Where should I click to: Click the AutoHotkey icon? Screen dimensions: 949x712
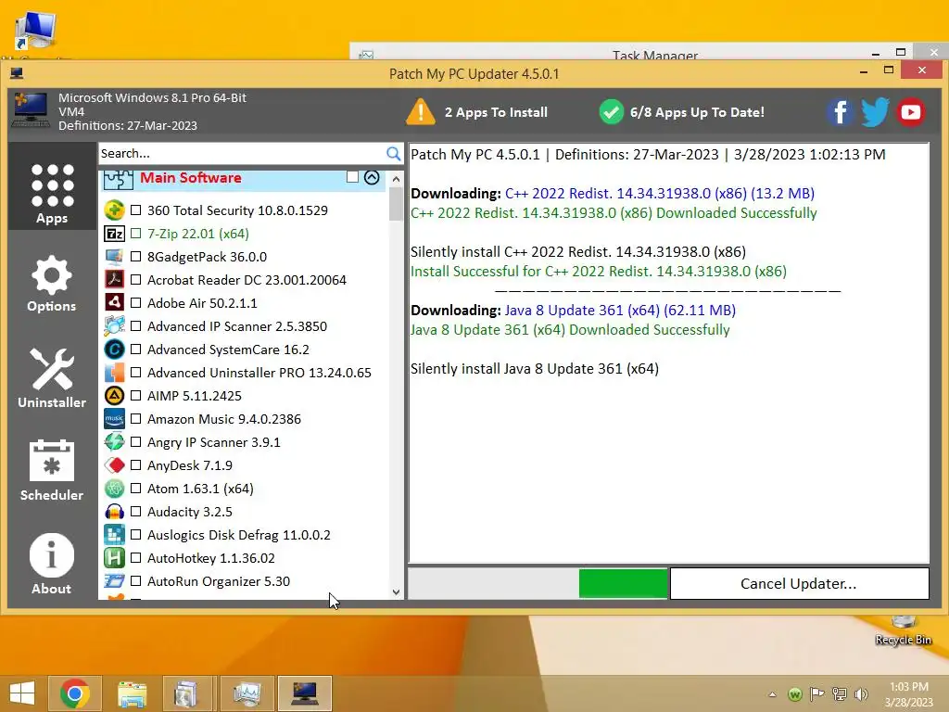114,557
